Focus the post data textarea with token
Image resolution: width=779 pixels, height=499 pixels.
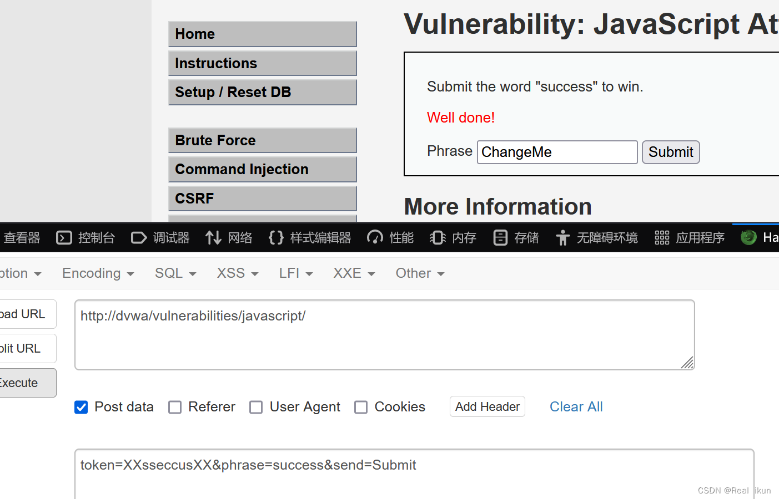414,474
